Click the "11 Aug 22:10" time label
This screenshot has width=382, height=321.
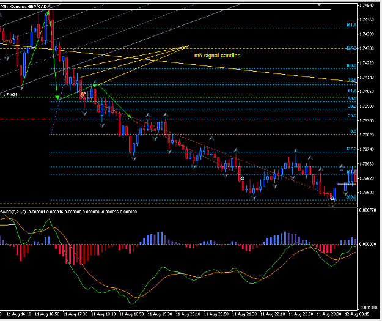pyautogui.click(x=273, y=314)
